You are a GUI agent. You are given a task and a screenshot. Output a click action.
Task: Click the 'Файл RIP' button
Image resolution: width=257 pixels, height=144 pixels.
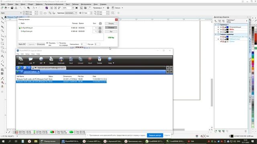coord(22,44)
